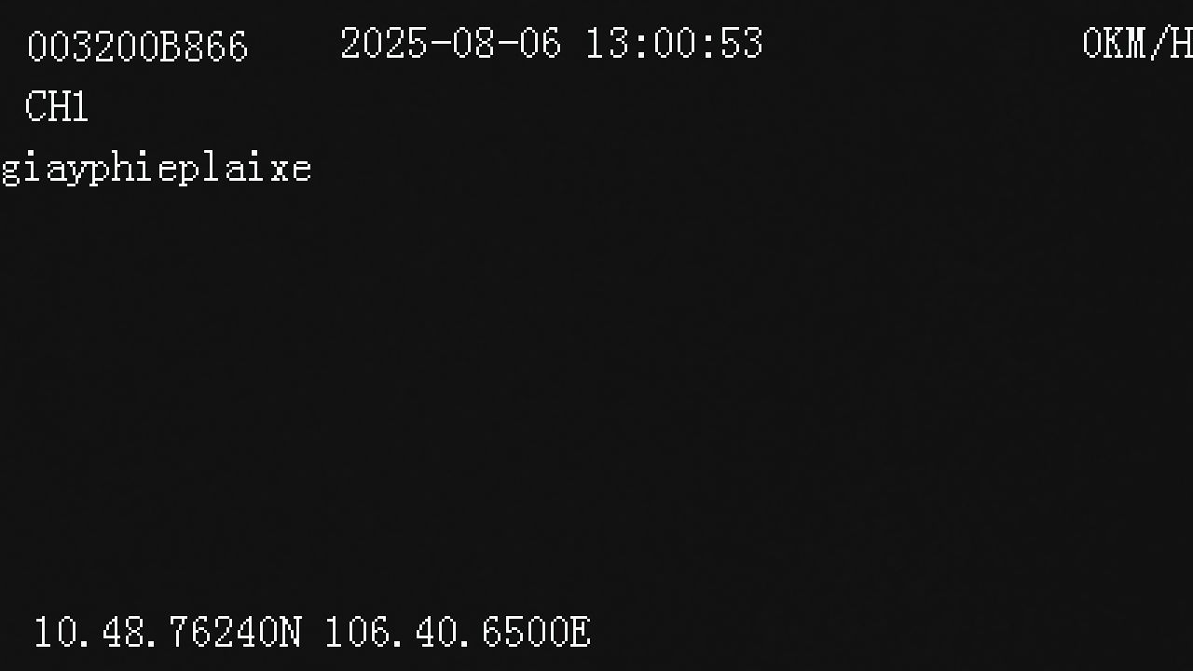Click the time 13:00:53 readout
The image size is (1193, 671).
pyautogui.click(x=674, y=43)
